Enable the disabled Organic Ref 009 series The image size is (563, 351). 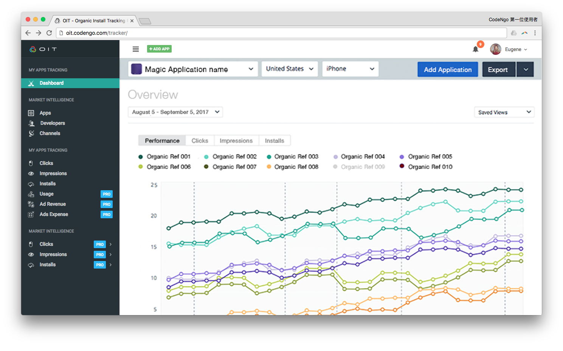point(359,167)
